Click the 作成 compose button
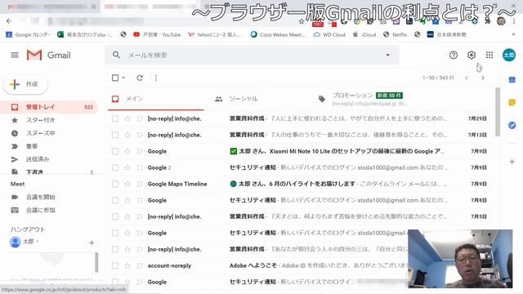Viewport: 523px width, 294px height. click(x=25, y=84)
